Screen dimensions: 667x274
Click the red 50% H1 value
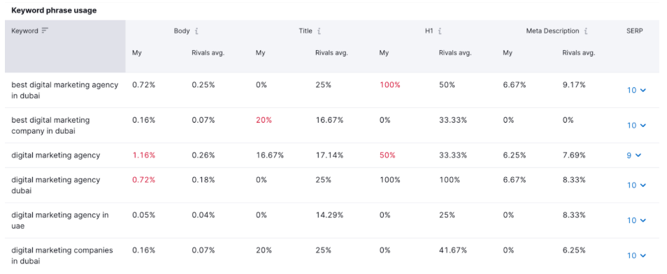pyautogui.click(x=387, y=155)
